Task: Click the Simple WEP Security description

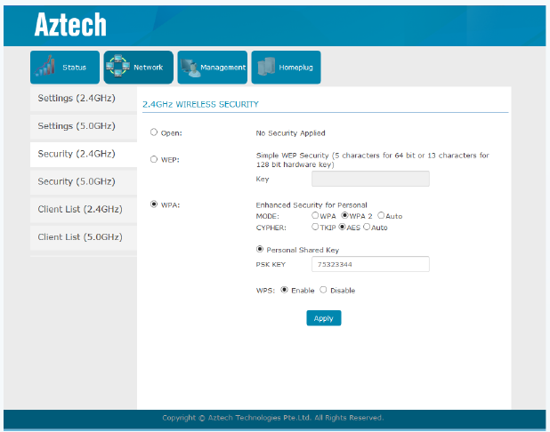Action: [x=373, y=160]
